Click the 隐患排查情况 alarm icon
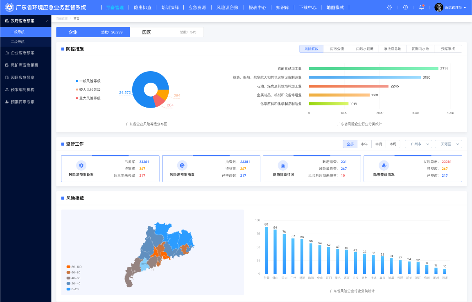 pyautogui.click(x=283, y=165)
